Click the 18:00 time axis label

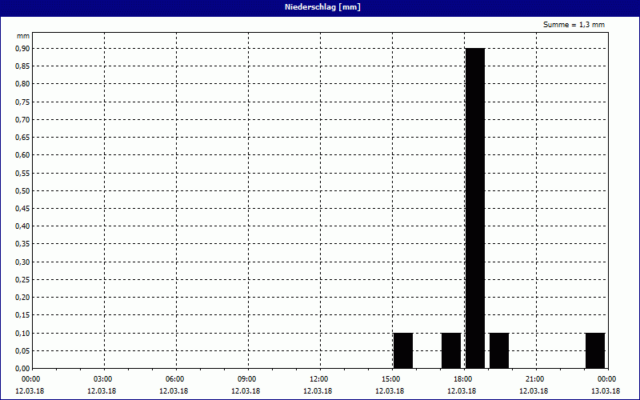[462, 378]
